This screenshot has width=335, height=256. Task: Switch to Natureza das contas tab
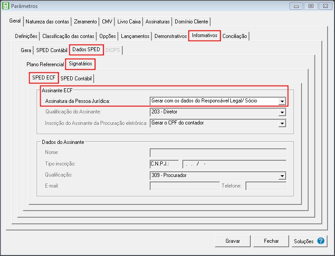[x=47, y=22]
